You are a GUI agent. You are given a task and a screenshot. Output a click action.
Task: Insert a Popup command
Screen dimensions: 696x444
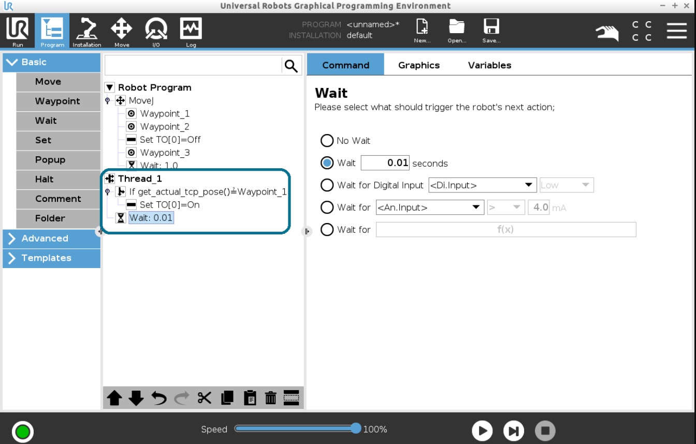(x=58, y=160)
